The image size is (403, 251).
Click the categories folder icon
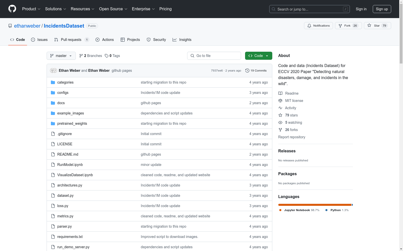pyautogui.click(x=53, y=82)
